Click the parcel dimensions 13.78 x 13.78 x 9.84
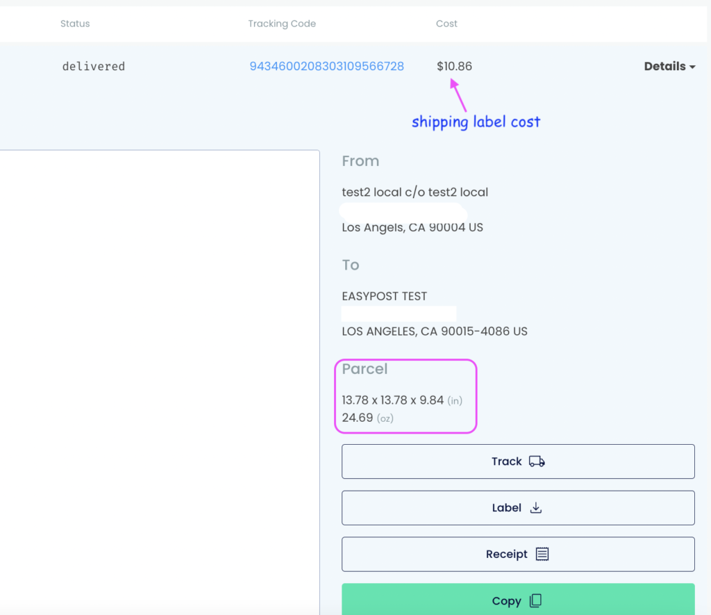The height and width of the screenshot is (615, 711). (x=392, y=400)
